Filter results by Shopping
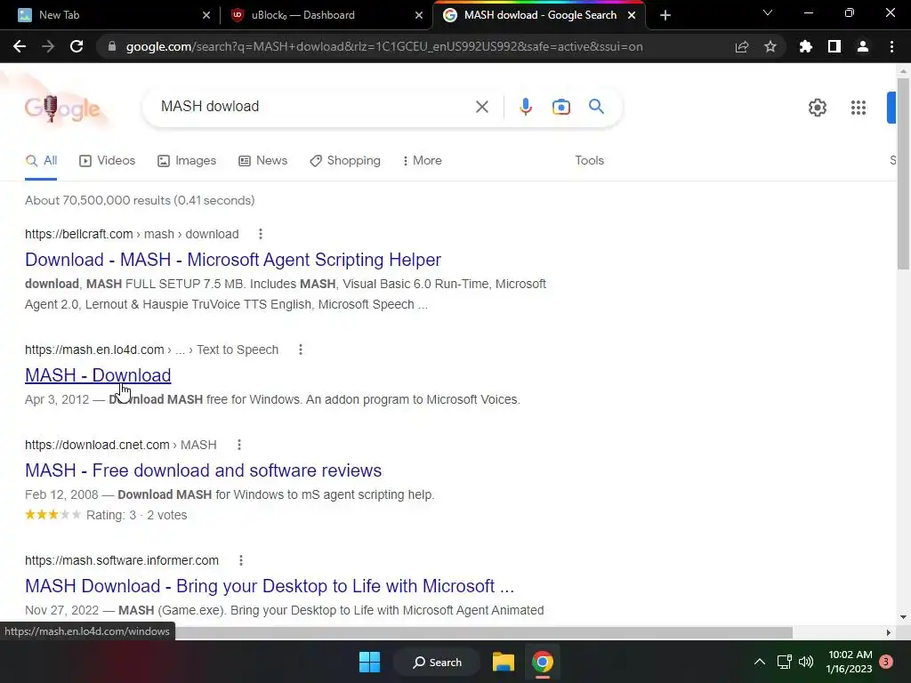The height and width of the screenshot is (683, 911). click(x=345, y=161)
